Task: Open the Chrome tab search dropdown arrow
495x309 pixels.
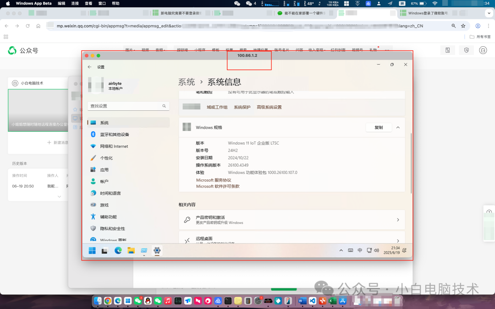Action: click(x=489, y=13)
